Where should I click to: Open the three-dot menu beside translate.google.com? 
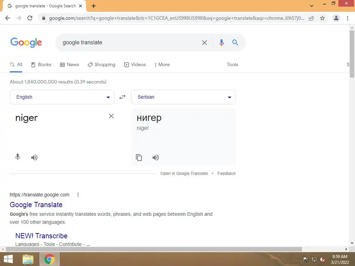click(78, 195)
